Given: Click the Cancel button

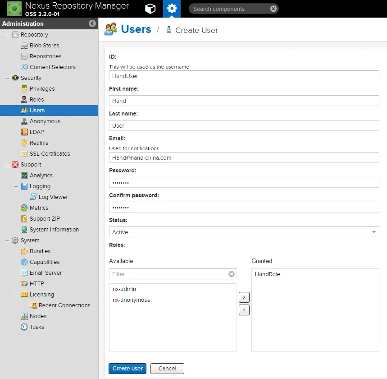Looking at the screenshot, I should click(x=167, y=368).
